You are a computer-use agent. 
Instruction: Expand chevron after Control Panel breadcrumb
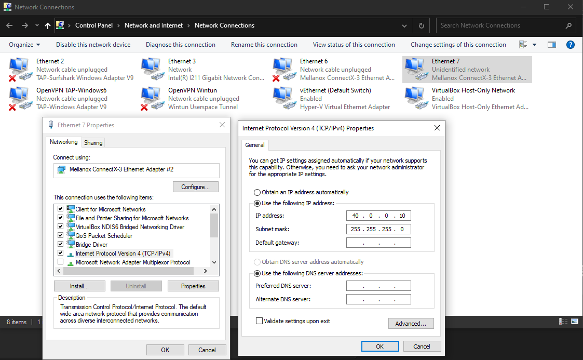[118, 25]
